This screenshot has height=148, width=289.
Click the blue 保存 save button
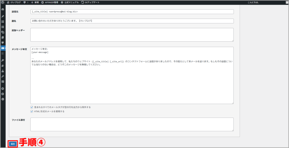click(x=13, y=144)
